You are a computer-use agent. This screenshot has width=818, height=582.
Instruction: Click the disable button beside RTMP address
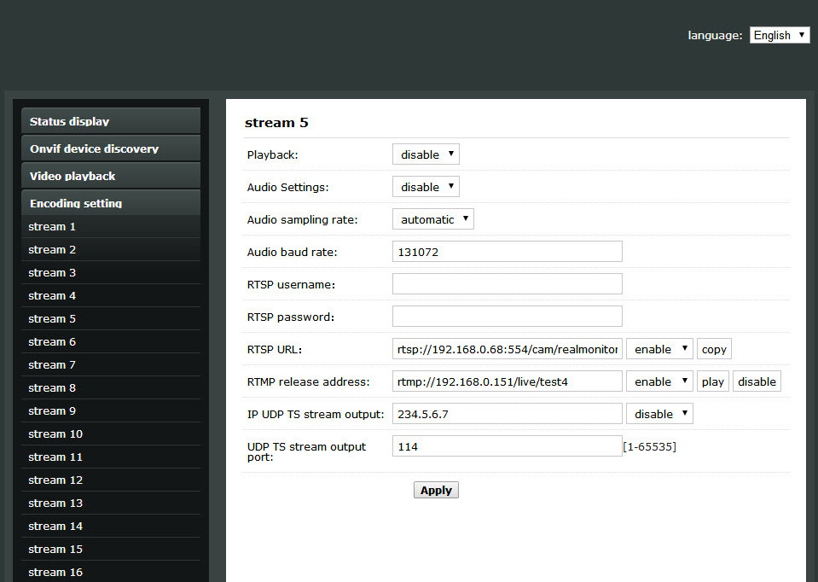pos(757,381)
